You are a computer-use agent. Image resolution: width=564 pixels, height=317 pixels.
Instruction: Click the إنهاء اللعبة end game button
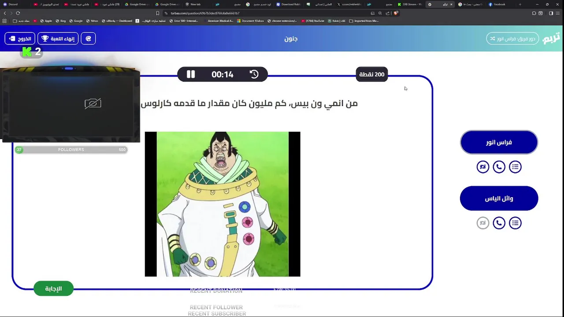pos(58,39)
